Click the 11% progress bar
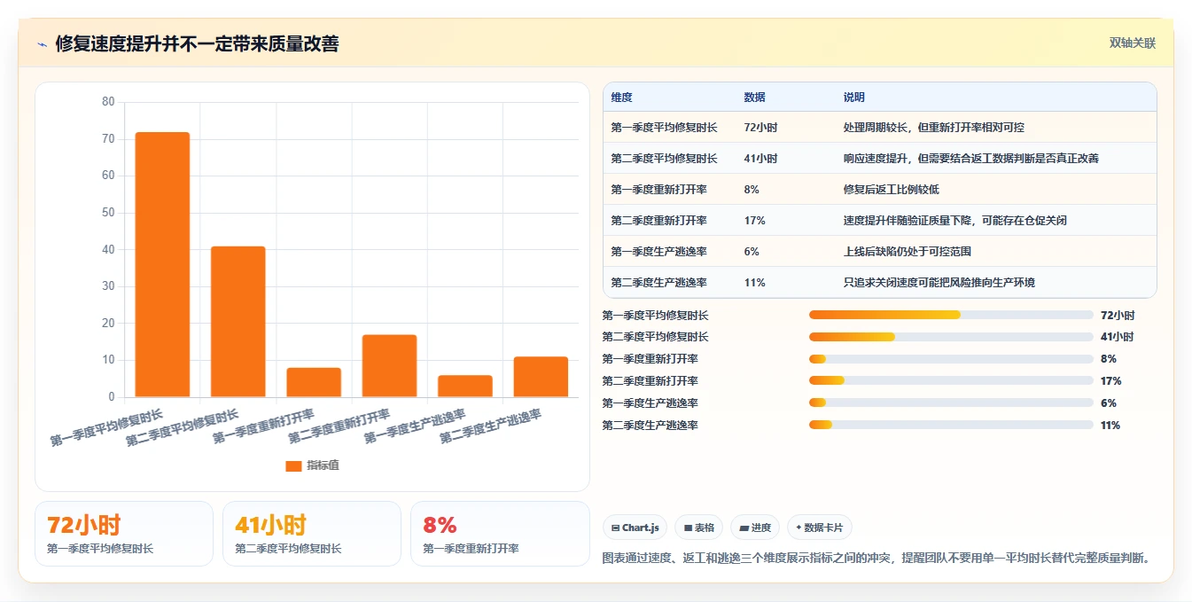 tap(951, 426)
